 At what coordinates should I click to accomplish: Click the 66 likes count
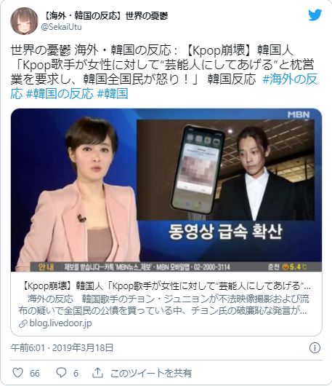[35, 373]
